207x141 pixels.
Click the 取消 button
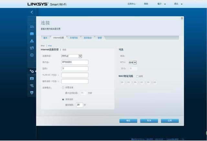pos(149,121)
